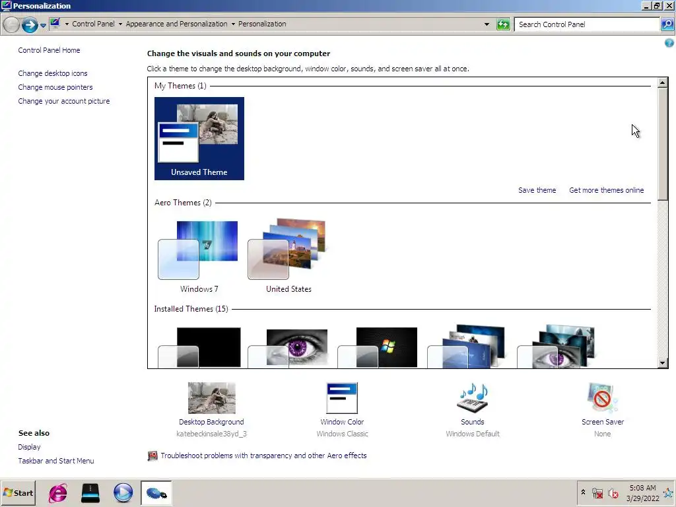Open Display under See also

pos(29,447)
